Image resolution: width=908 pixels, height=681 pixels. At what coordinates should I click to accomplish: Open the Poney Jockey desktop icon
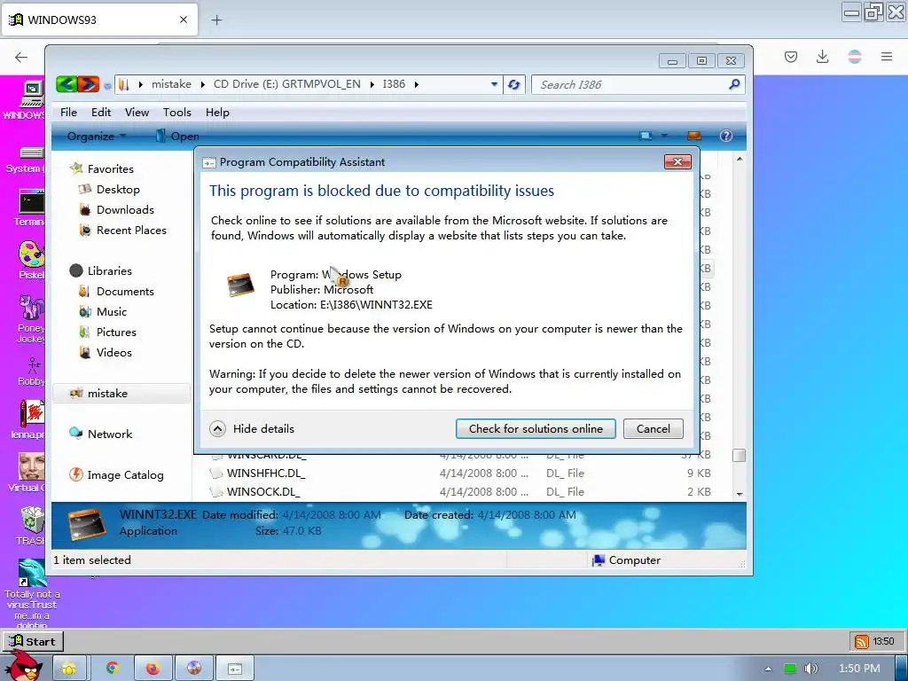click(x=31, y=318)
